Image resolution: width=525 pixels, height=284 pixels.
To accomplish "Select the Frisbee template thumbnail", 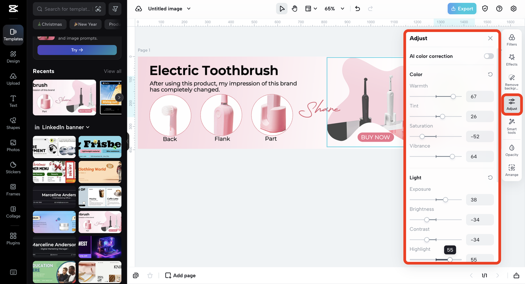I will [x=100, y=147].
